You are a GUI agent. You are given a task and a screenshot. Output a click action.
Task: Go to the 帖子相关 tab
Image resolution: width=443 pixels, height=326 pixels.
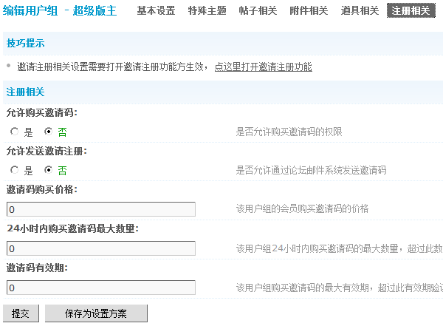point(258,11)
